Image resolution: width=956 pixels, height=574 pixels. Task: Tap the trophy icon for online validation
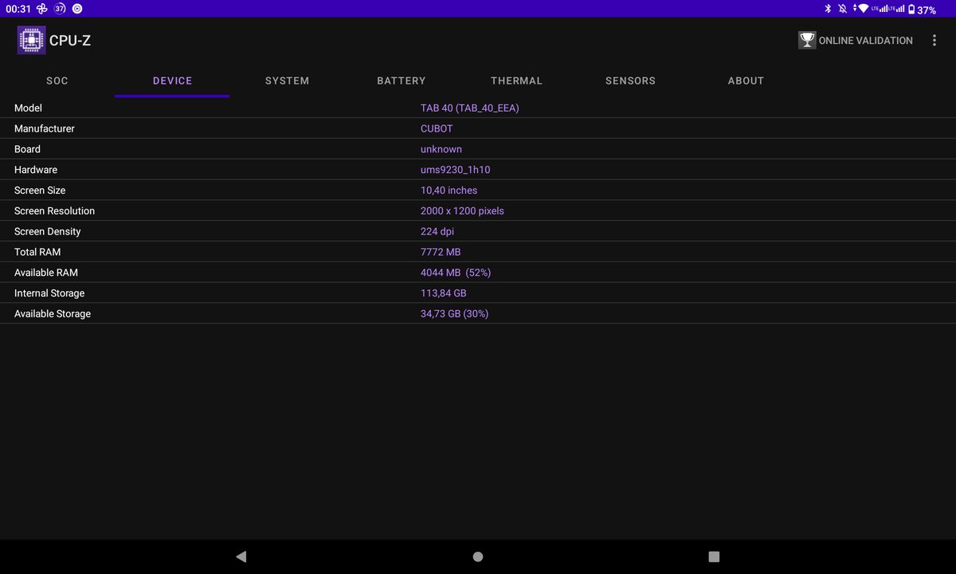[x=807, y=40]
